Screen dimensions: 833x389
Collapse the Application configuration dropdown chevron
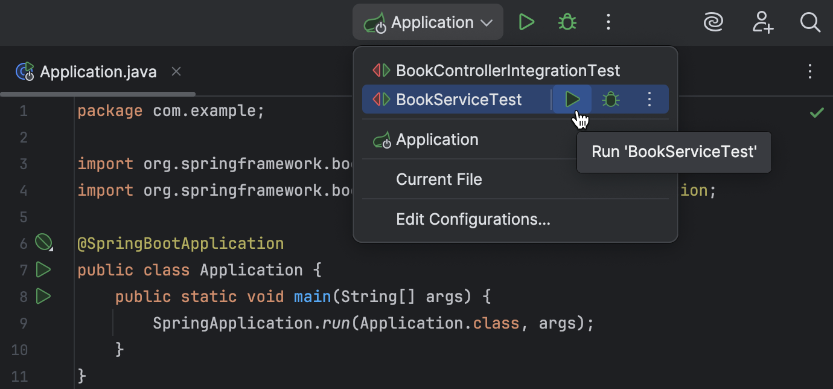coord(487,22)
